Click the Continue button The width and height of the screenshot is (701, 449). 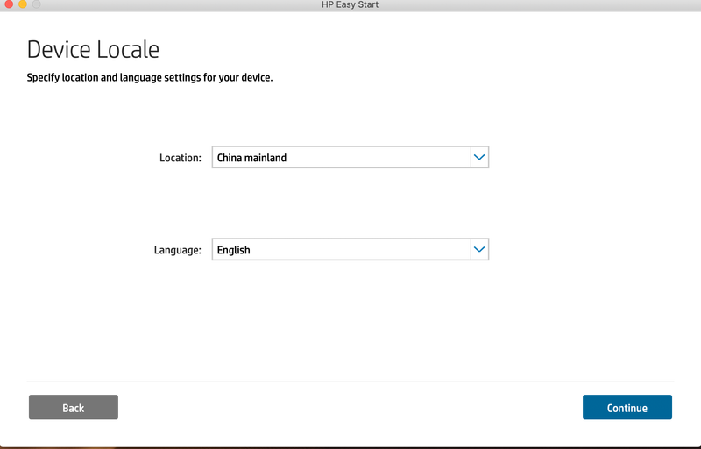[627, 408]
